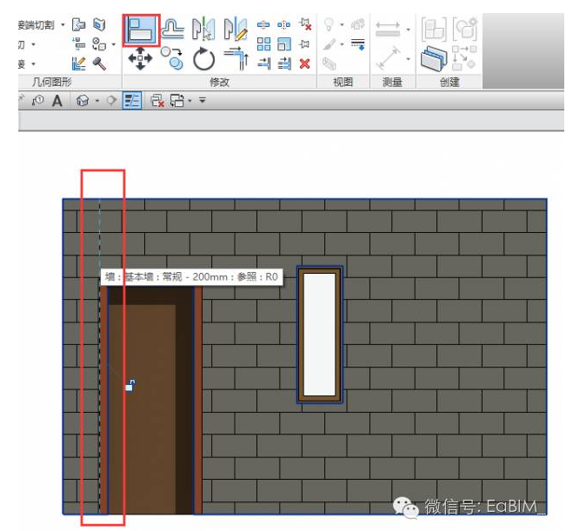Click the 几何图形 panel title
The width and height of the screenshot is (586, 531).
click(52, 82)
